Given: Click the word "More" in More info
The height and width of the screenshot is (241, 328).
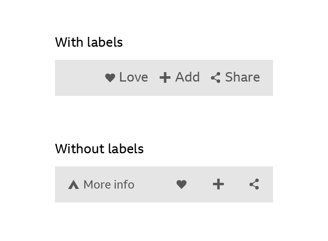Looking at the screenshot, I should pyautogui.click(x=97, y=185).
